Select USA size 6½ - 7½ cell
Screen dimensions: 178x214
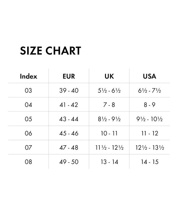click(x=150, y=91)
